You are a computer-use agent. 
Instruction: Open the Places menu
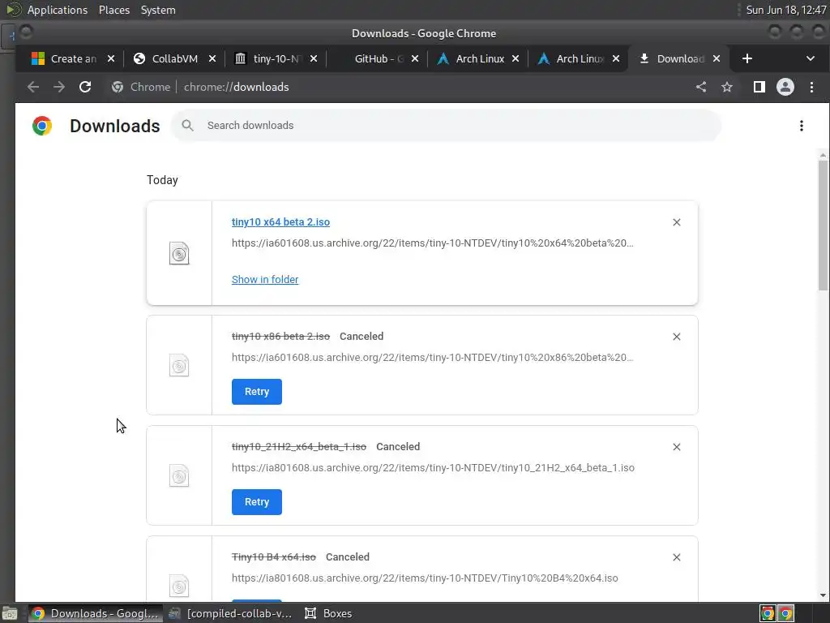point(113,10)
